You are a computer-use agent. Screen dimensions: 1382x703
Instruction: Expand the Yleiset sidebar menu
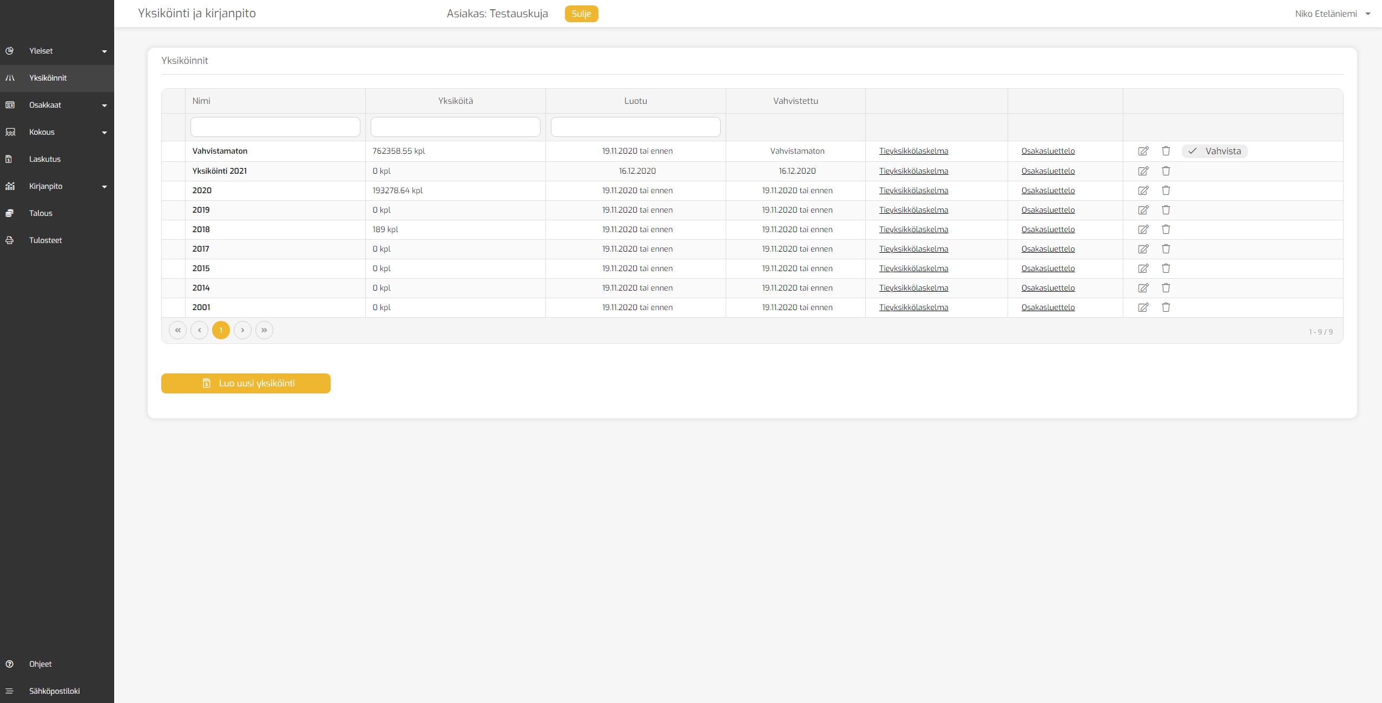click(104, 51)
